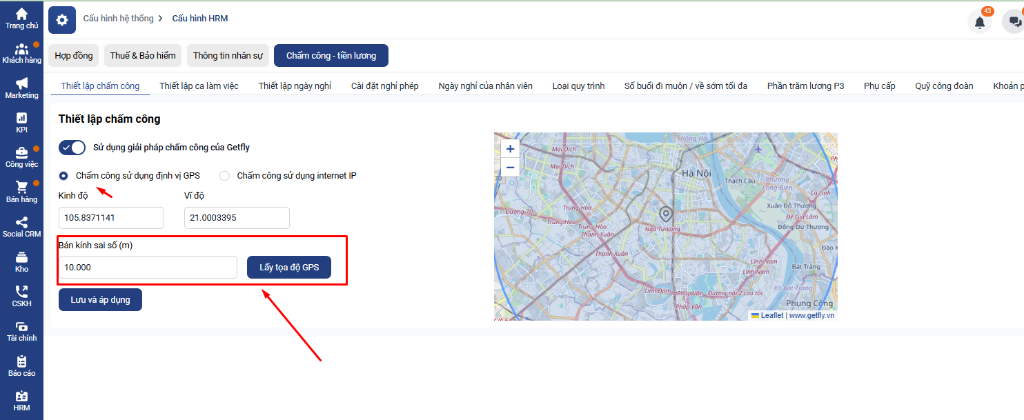Screen dimensions: 1024x420
Task: Click Lưu và áp dụng button
Action: click(100, 300)
